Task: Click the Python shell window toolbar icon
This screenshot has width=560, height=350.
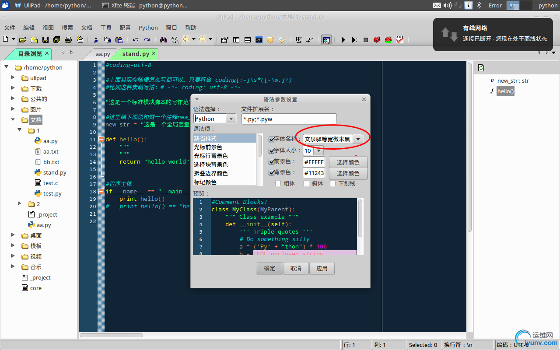Action: tap(259, 40)
